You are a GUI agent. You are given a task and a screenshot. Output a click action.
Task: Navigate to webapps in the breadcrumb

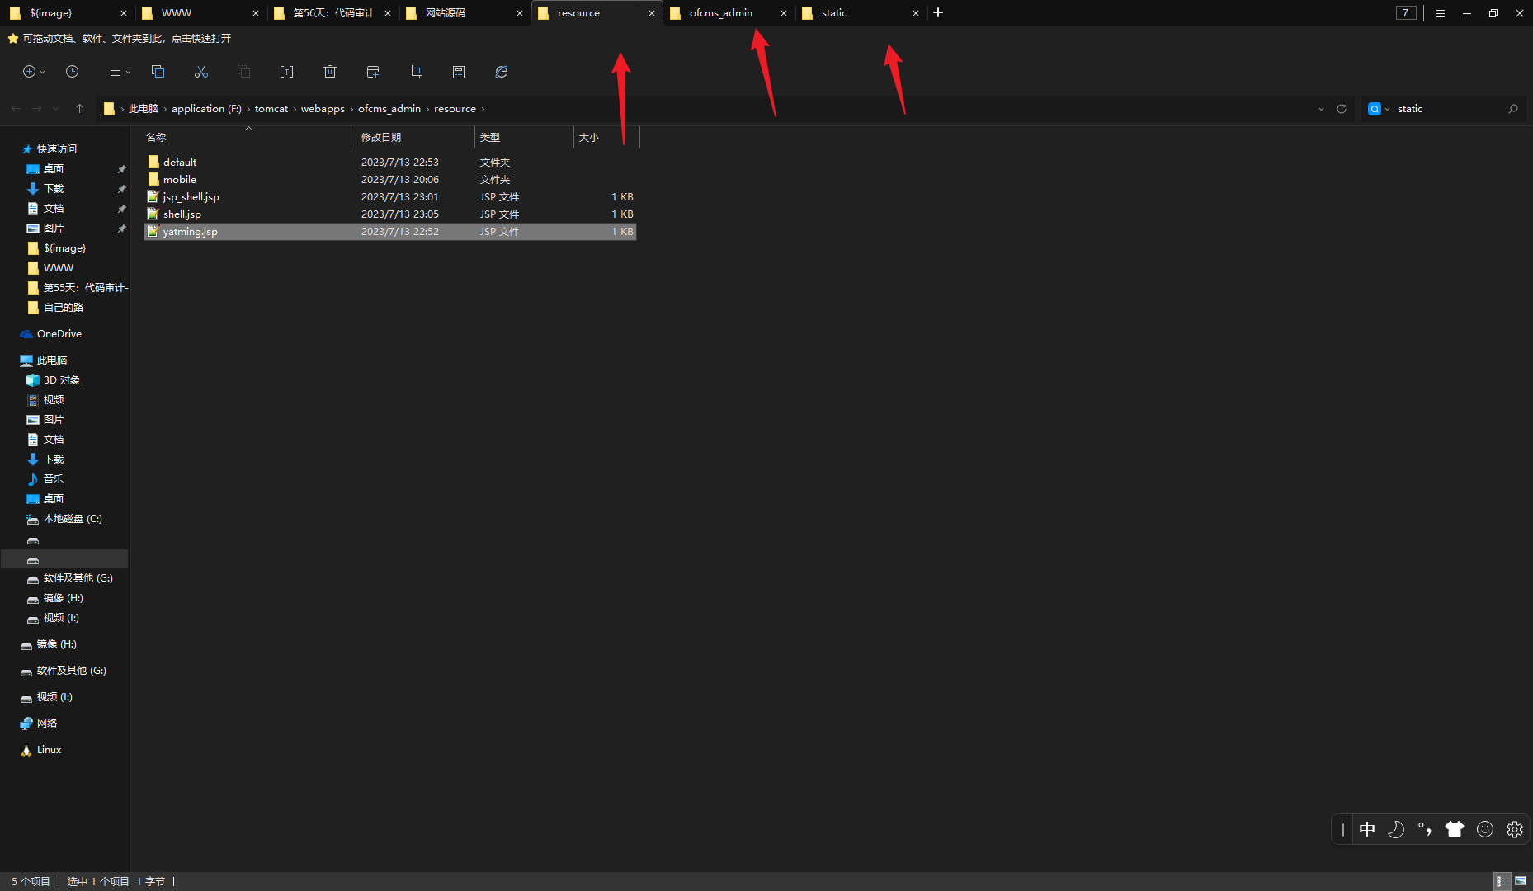click(x=323, y=108)
